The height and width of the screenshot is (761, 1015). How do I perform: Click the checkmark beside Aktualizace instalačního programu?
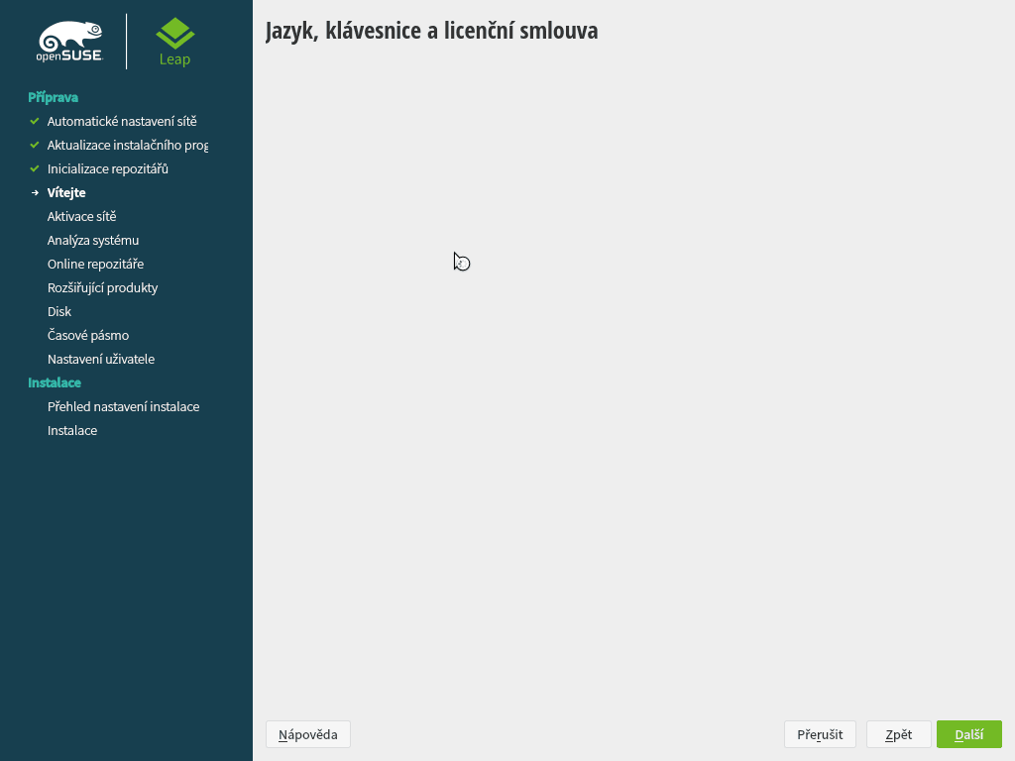click(34, 145)
